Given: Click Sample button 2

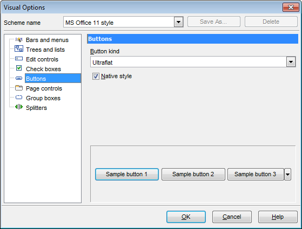Looking at the screenshot, I should point(193,174).
